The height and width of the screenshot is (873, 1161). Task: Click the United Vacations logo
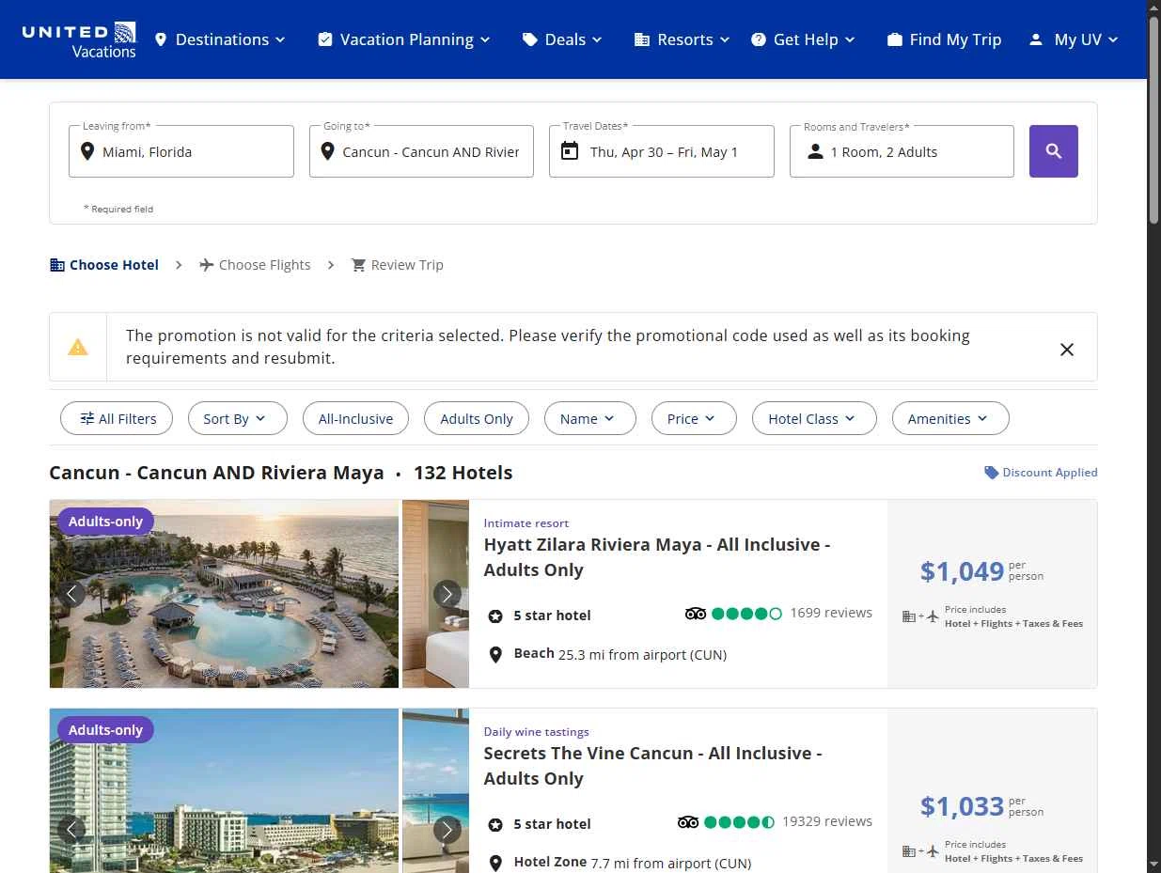coord(79,39)
